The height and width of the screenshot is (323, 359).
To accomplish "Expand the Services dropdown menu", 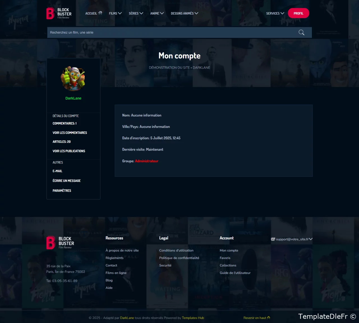I will 275,13.
